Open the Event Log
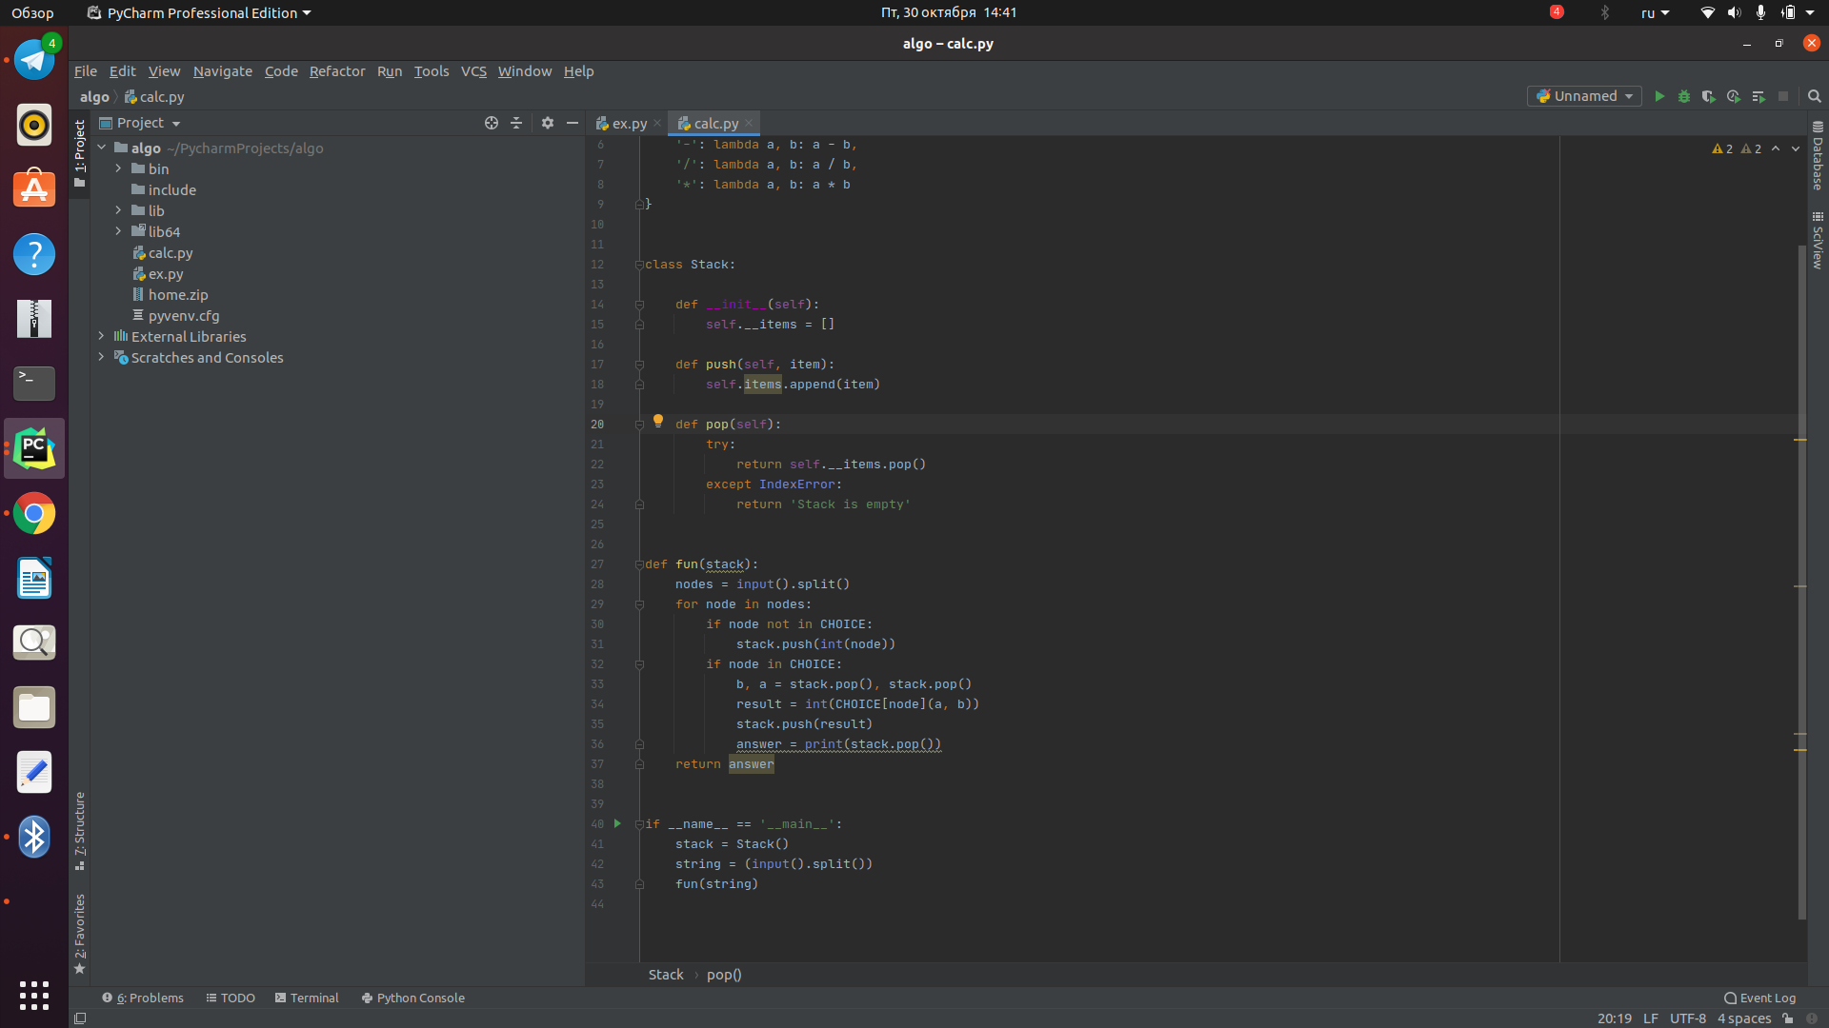Screen dimensions: 1829x1028 coord(1759,998)
